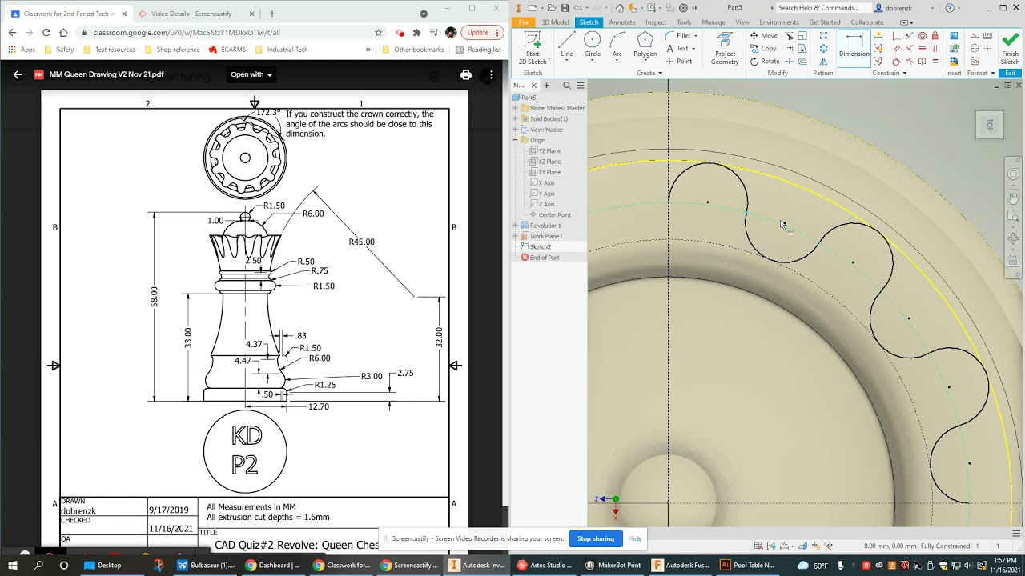
Task: Open Autodesk Inventor in the taskbar
Action: click(x=478, y=565)
